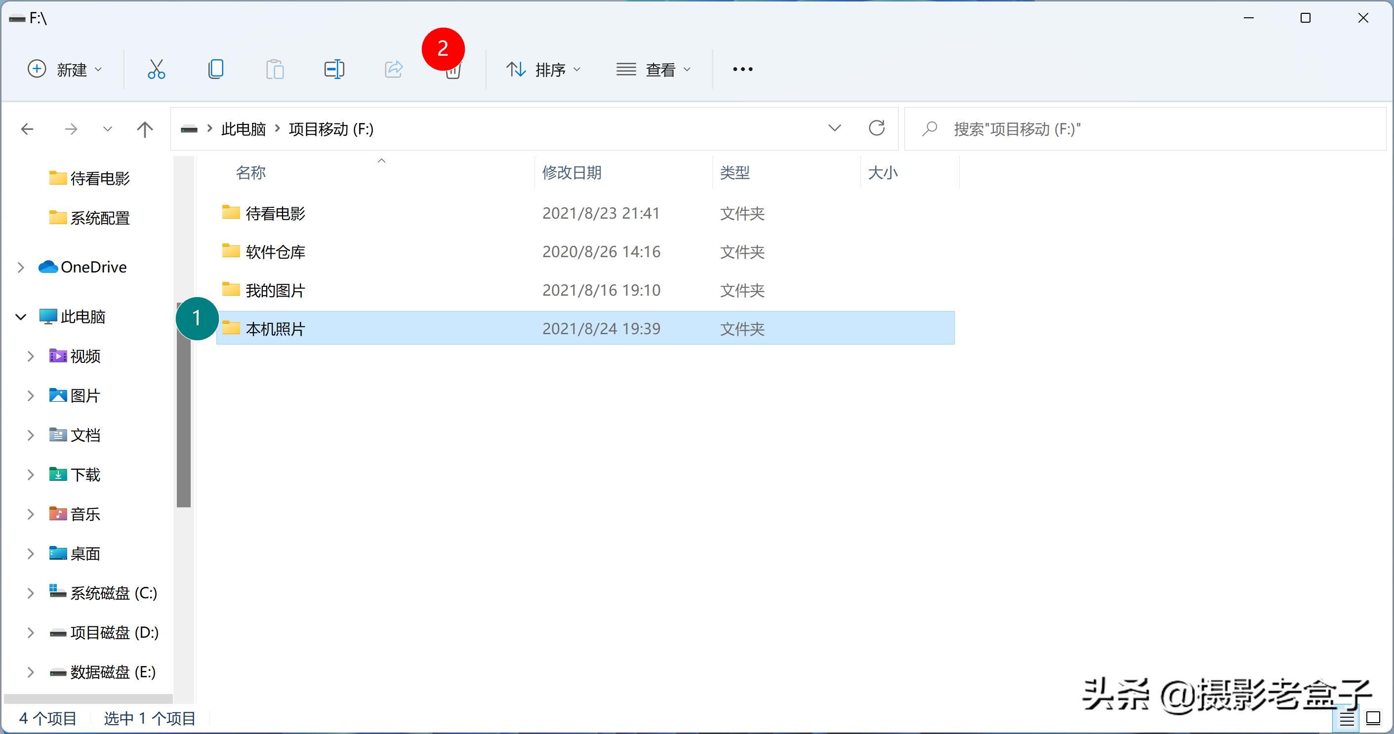Click the Paste icon
The image size is (1394, 734).
[275, 69]
